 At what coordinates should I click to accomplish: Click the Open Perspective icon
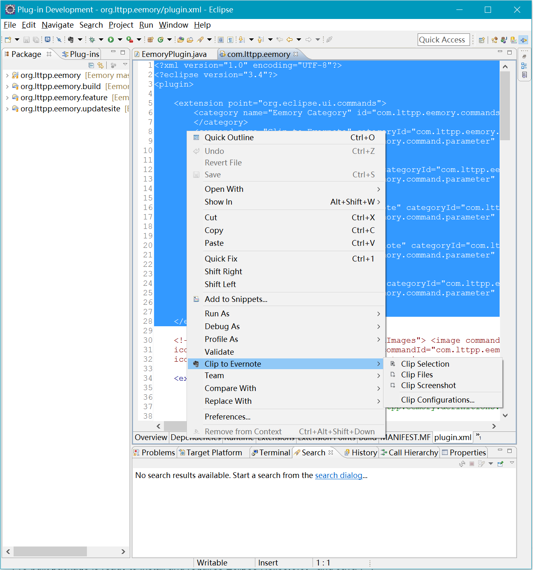[x=482, y=40]
